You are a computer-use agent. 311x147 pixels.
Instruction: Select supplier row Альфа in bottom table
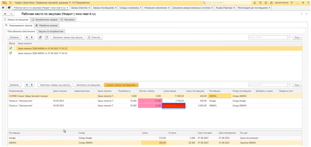pyautogui.click(x=155, y=138)
